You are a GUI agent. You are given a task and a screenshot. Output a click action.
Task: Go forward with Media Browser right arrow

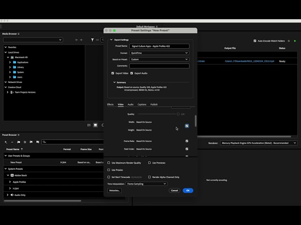(x=81, y=40)
